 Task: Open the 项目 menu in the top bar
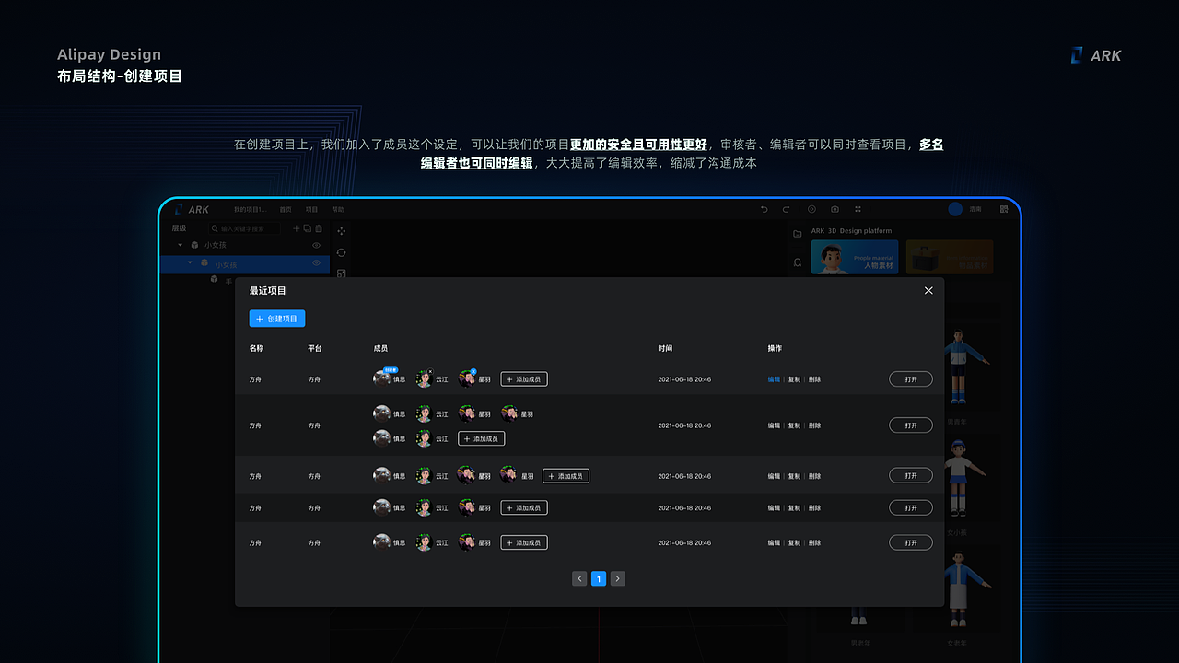311,210
